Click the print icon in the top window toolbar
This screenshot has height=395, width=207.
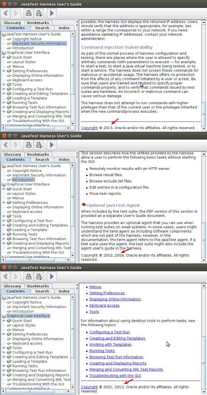pyautogui.click(x=28, y=13)
